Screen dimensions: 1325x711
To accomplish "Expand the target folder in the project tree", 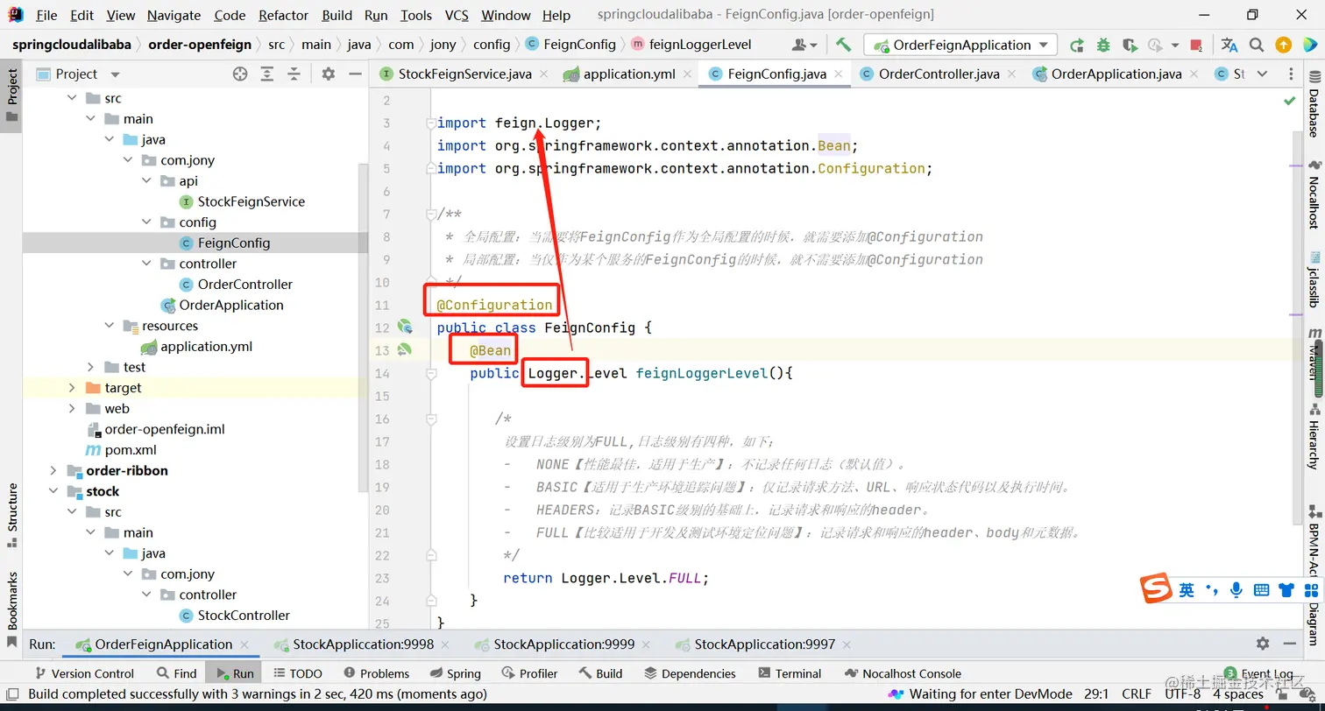I will [x=72, y=388].
